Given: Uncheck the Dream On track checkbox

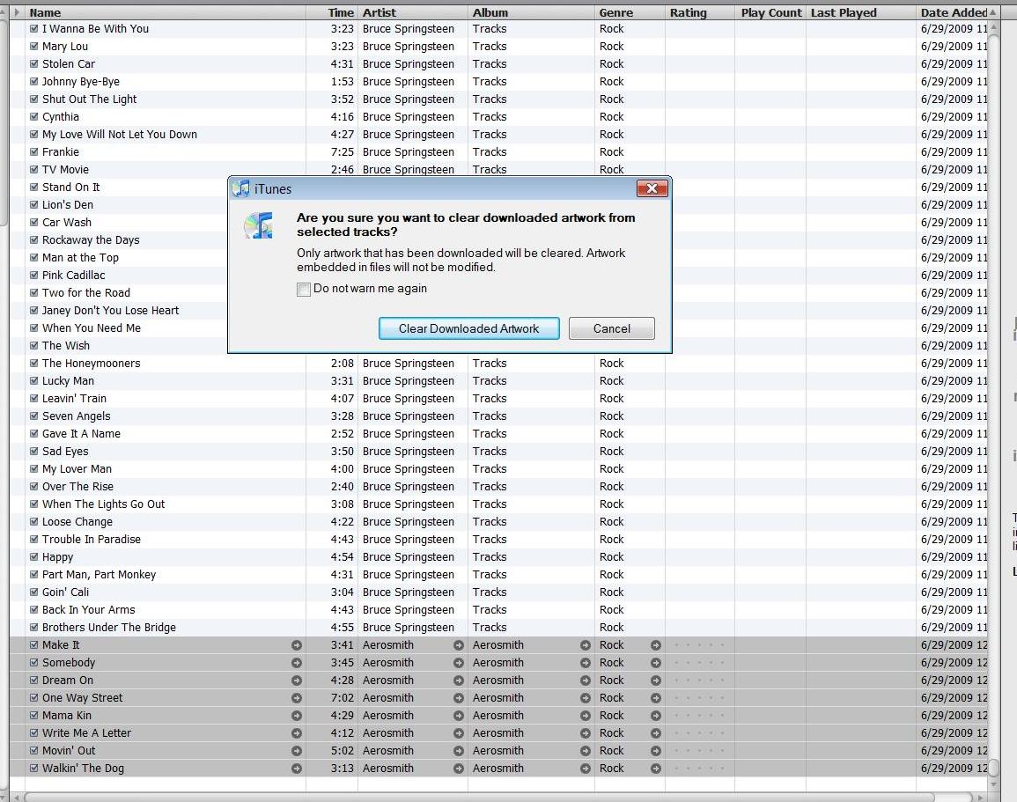Looking at the screenshot, I should tap(33, 681).
